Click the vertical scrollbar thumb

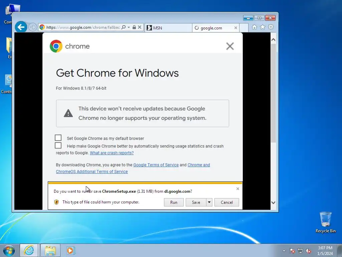click(273, 93)
